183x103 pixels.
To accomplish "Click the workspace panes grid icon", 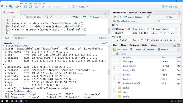I will [x=73, y=7].
